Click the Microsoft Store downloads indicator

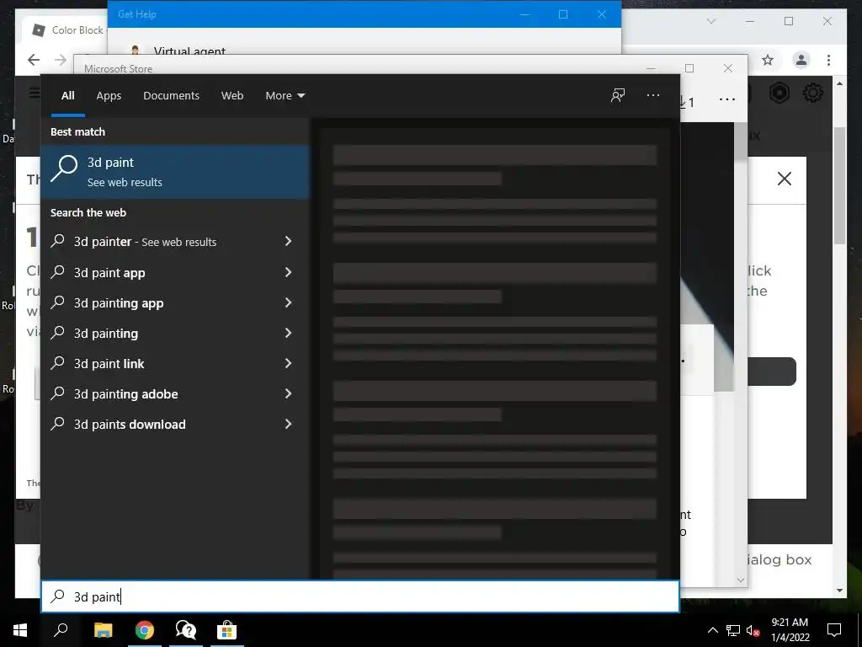[686, 102]
